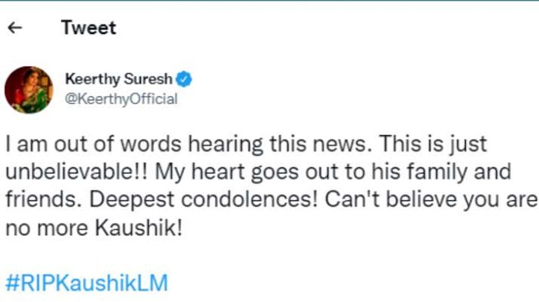The image size is (539, 302).
Task: Click the phrase "My heart goes out"
Action: point(249,172)
